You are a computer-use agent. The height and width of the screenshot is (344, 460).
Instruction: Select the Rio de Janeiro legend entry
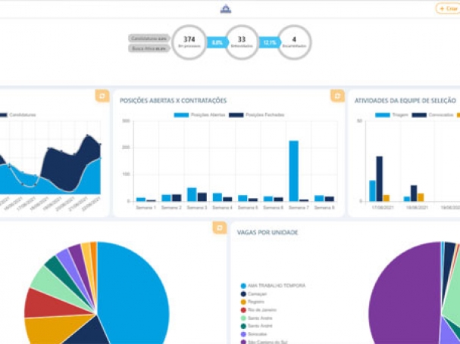click(261, 309)
